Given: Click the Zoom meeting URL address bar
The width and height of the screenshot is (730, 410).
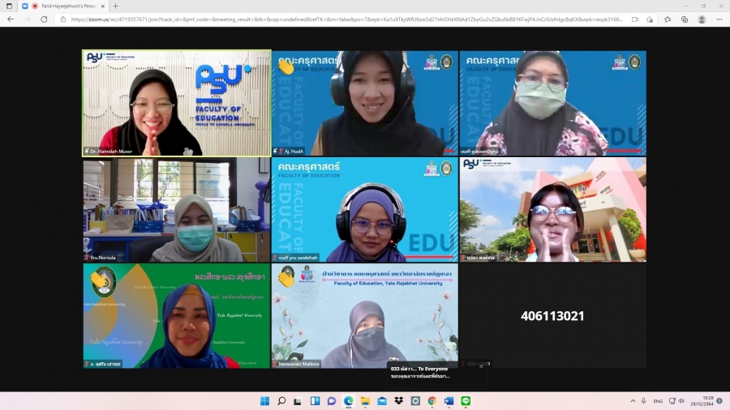Looking at the screenshot, I should coord(341,19).
